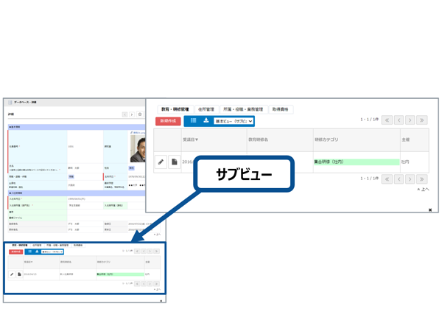Click previous page arrow, enlarged panel below table
The image size is (442, 332).
tap(399, 179)
